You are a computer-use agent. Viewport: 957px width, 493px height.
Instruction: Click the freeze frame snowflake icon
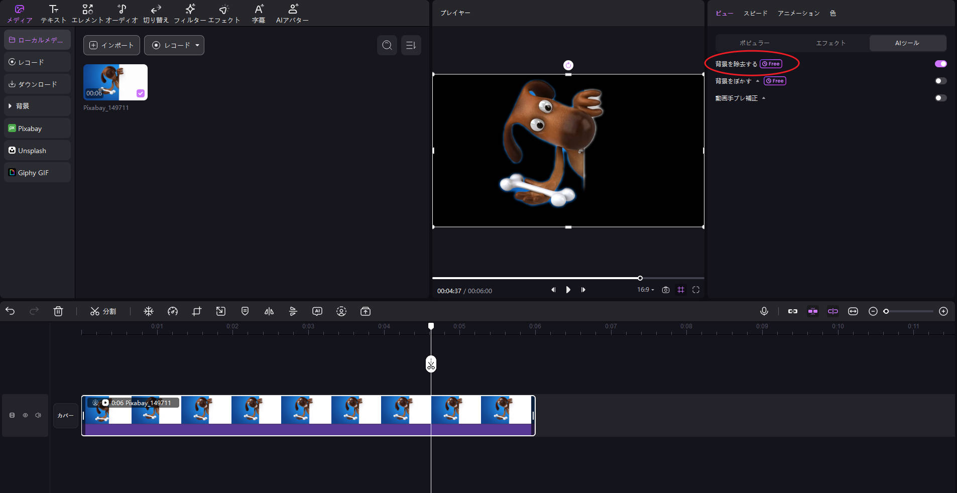point(149,311)
